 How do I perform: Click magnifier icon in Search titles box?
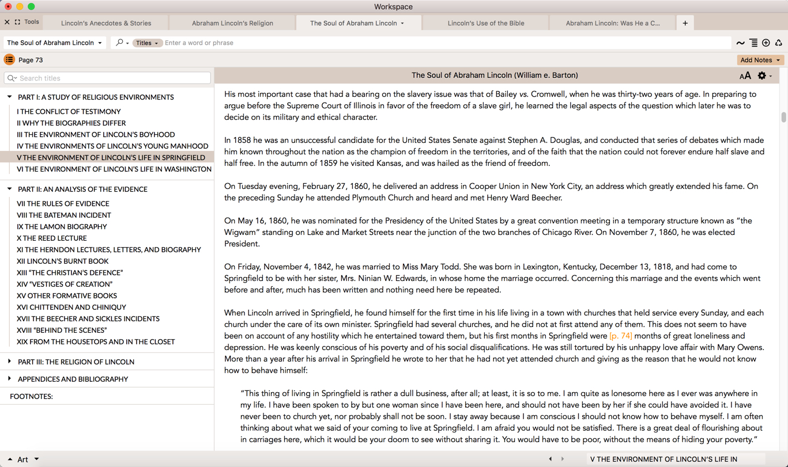pyautogui.click(x=12, y=78)
